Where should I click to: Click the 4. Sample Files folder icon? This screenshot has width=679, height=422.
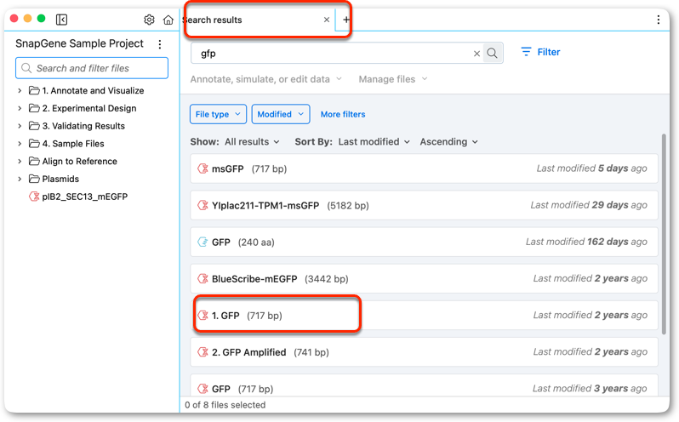pos(34,143)
